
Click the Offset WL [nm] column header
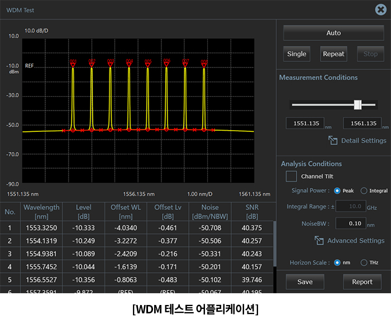pos(126,212)
